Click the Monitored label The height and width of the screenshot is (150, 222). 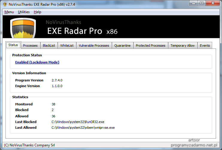(x=24, y=104)
